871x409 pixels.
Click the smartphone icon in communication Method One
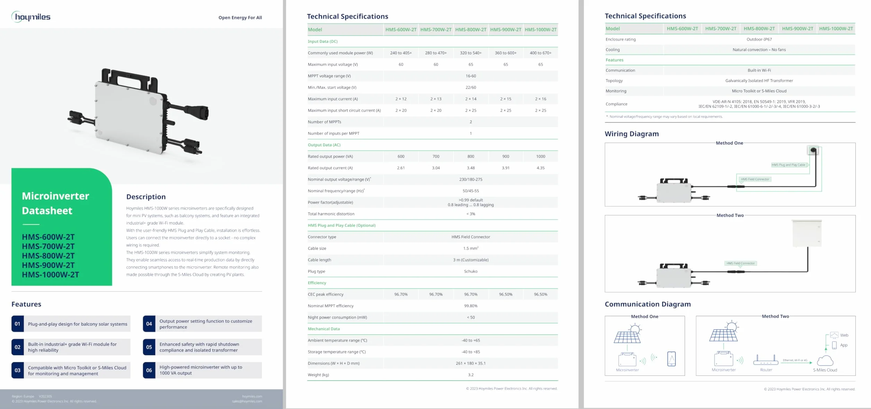point(671,359)
